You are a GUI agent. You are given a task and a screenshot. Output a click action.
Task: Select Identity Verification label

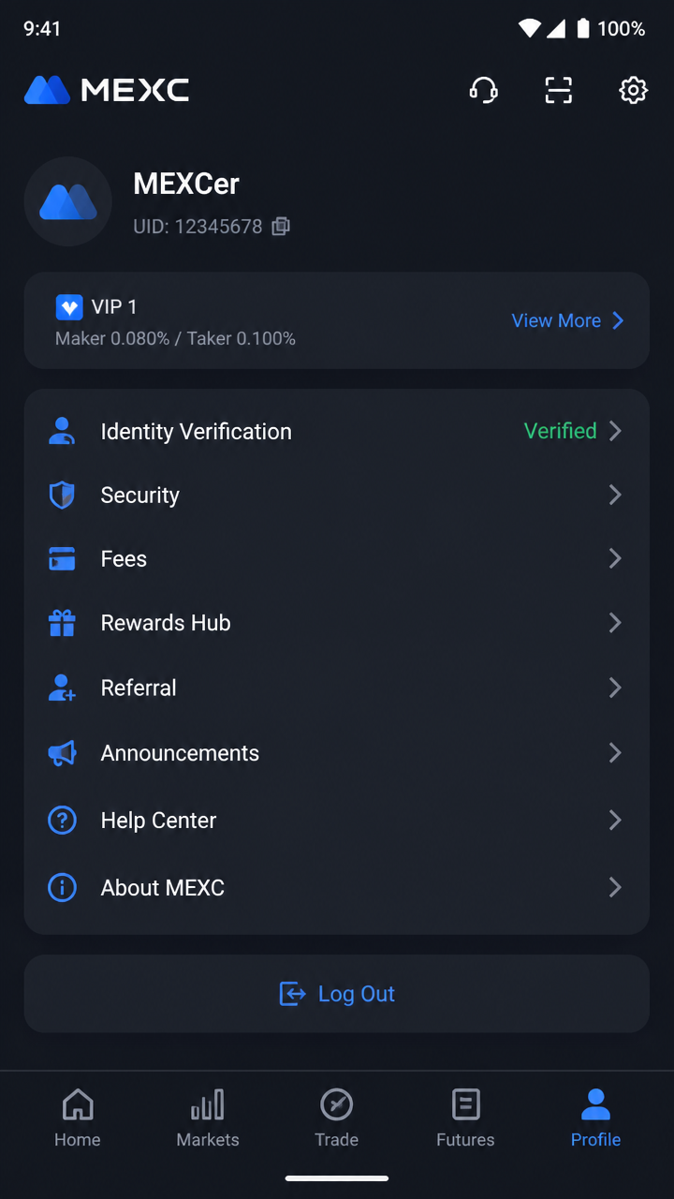pyautogui.click(x=197, y=432)
